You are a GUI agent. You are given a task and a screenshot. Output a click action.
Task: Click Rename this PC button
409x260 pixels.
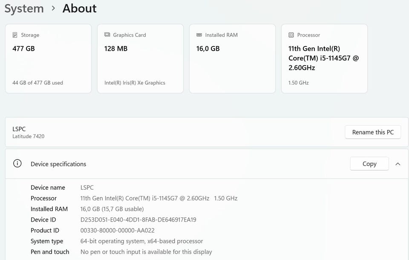[373, 132]
